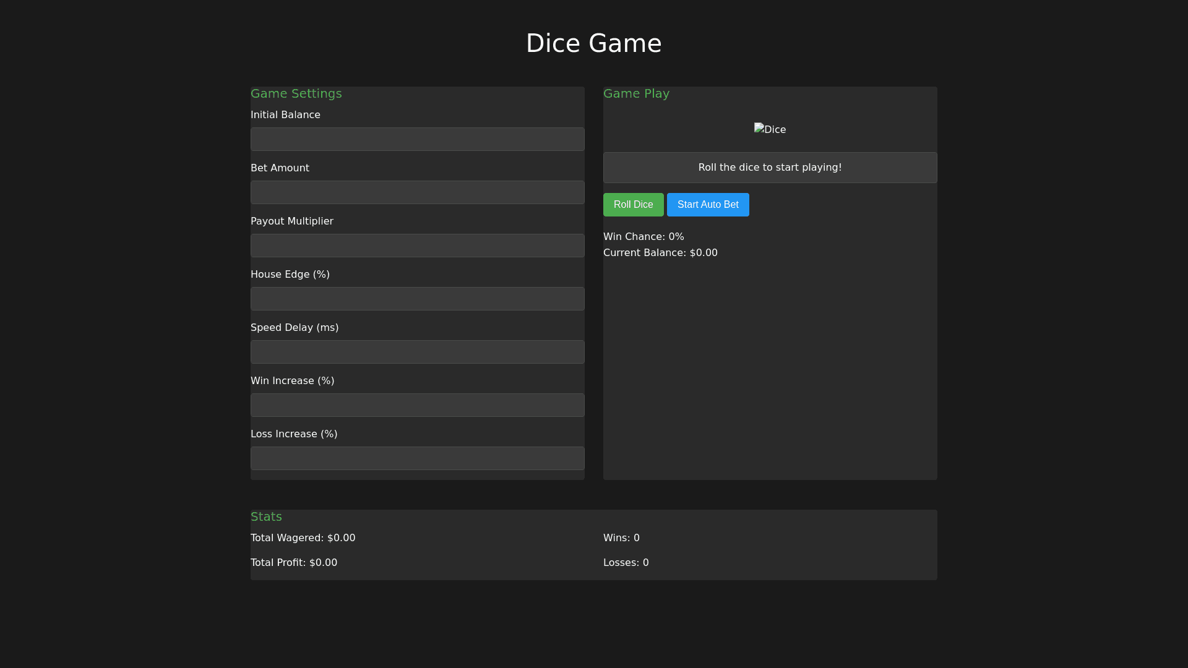
Task: Select the Loss Increase (%) input
Action: (417, 458)
